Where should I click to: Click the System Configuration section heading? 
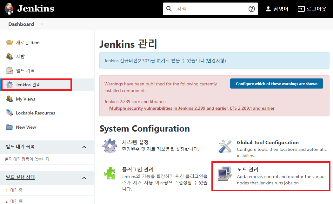coord(145,129)
